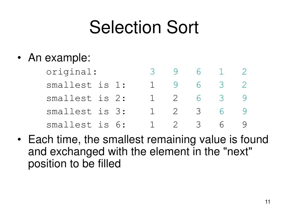This screenshot has height=216, width=288.
Task: Click the "smallest is 3:" row label
Action: pos(86,112)
